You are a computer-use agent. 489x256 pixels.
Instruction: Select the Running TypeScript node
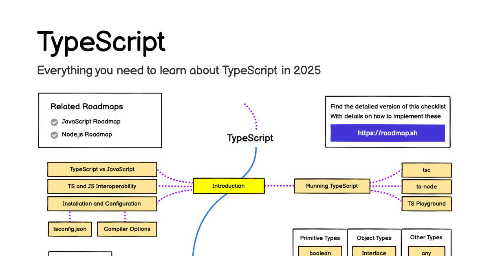(x=332, y=186)
